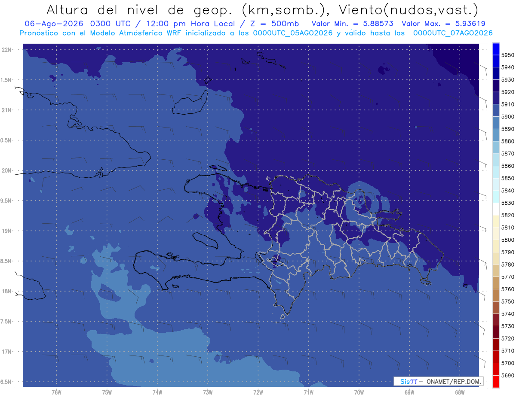
Task: Click legend color band between 5890 and 5900
Action: (x=496, y=123)
